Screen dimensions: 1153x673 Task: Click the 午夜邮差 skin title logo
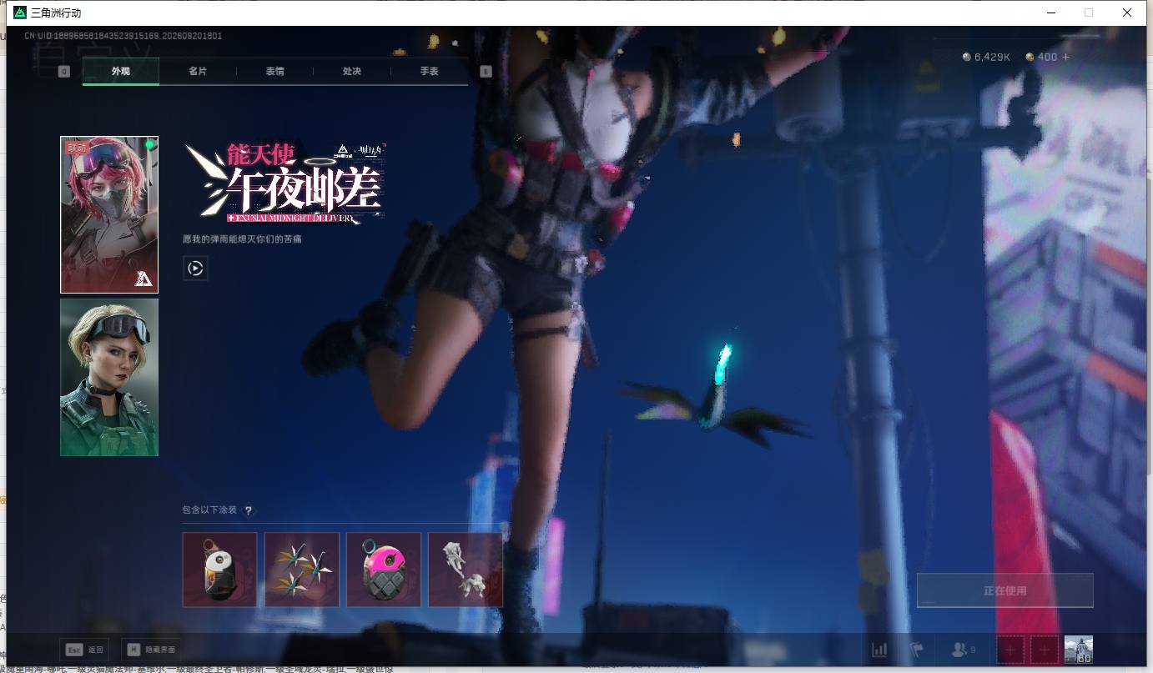[x=286, y=184]
